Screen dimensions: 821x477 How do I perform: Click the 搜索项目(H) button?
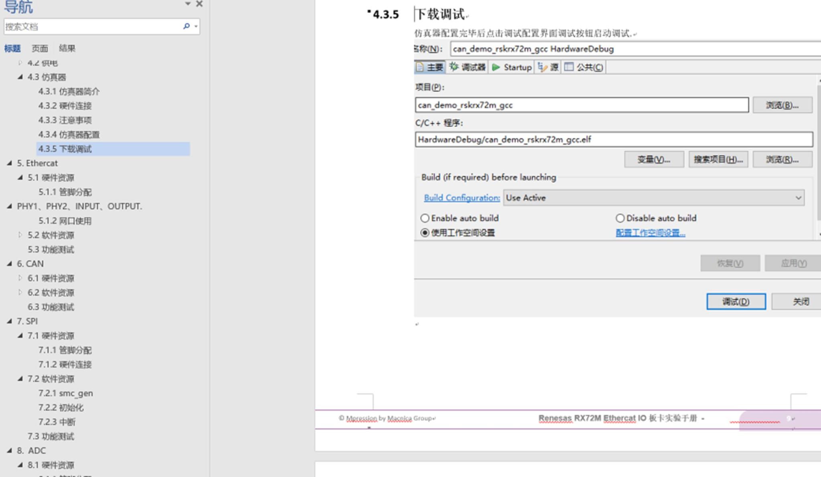tap(718, 160)
